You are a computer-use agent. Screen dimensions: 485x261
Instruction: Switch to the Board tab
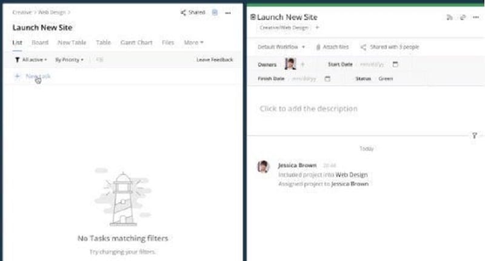pyautogui.click(x=40, y=42)
